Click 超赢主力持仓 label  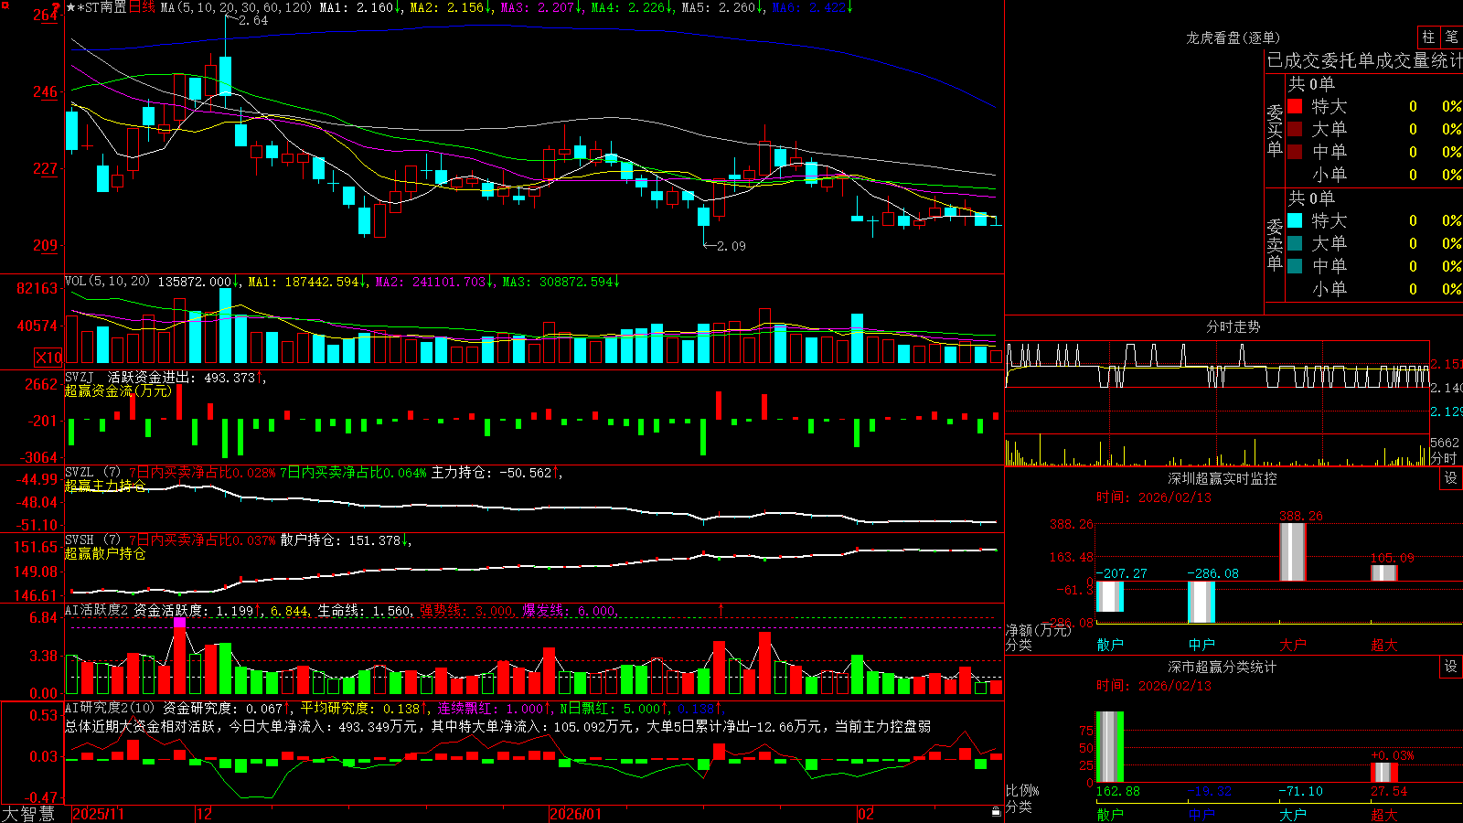coord(105,486)
